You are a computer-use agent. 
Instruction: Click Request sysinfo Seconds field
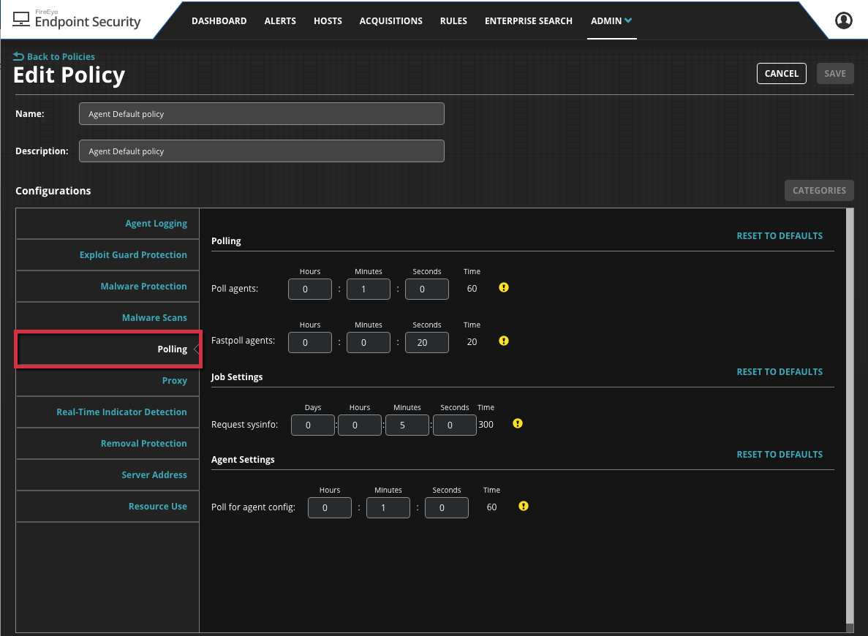[x=455, y=425]
